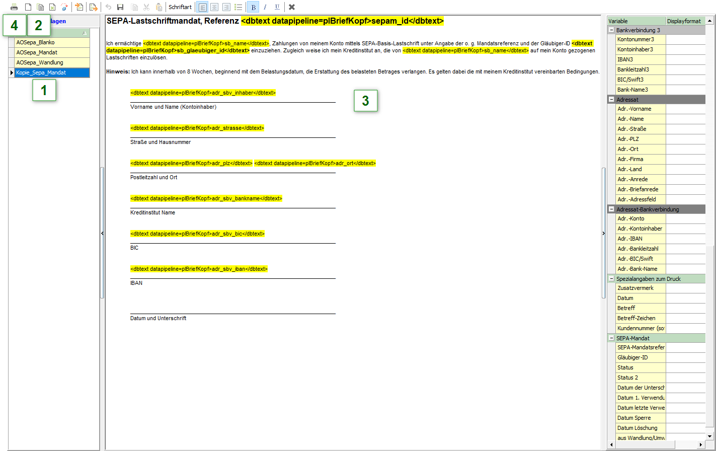Image resolution: width=716 pixels, height=451 pixels.
Task: Collapse the Adressat-Bankverbindung group
Action: pyautogui.click(x=611, y=209)
